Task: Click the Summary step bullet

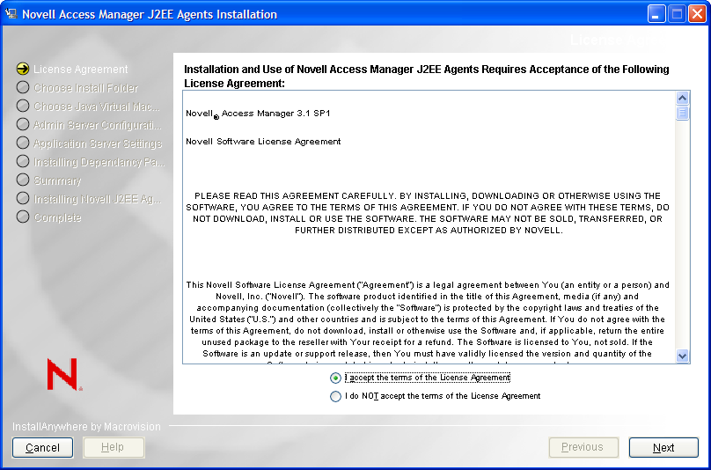Action: pos(23,180)
